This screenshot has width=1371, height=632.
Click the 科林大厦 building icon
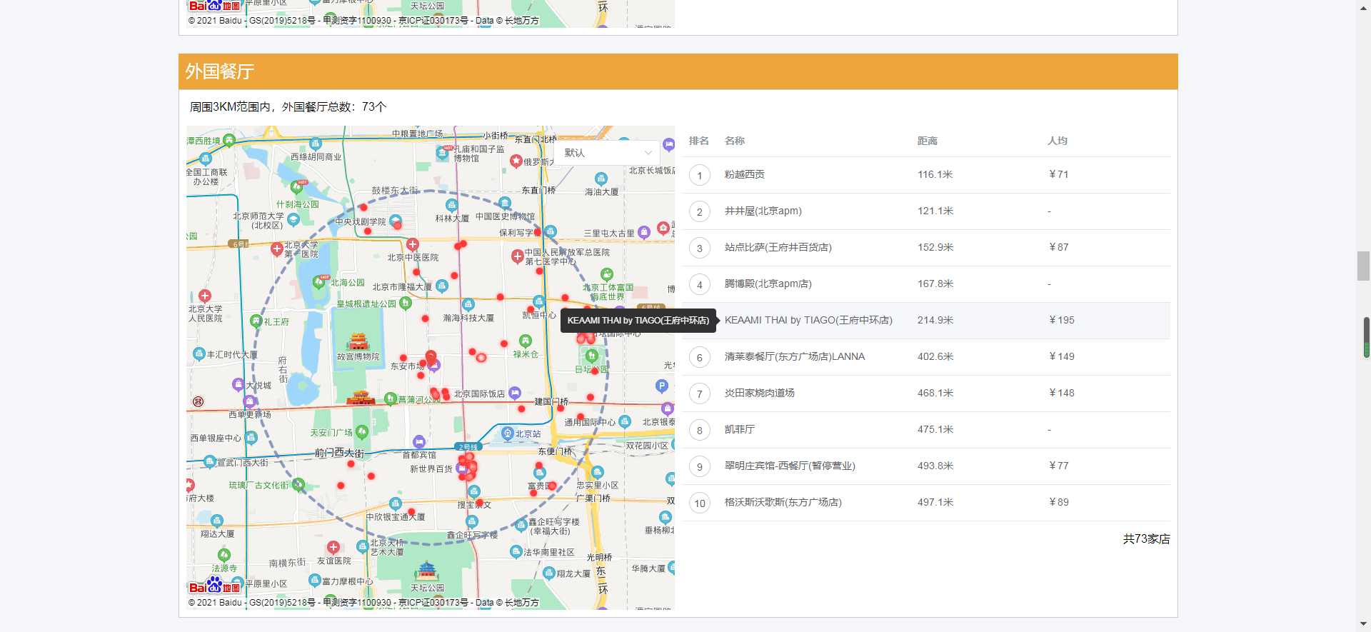click(451, 206)
